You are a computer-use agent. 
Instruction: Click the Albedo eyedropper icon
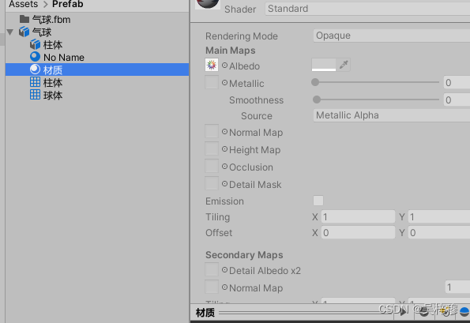pos(344,65)
